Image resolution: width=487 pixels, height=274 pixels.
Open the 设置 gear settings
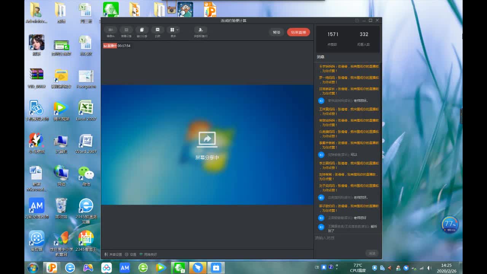[x=131, y=255]
